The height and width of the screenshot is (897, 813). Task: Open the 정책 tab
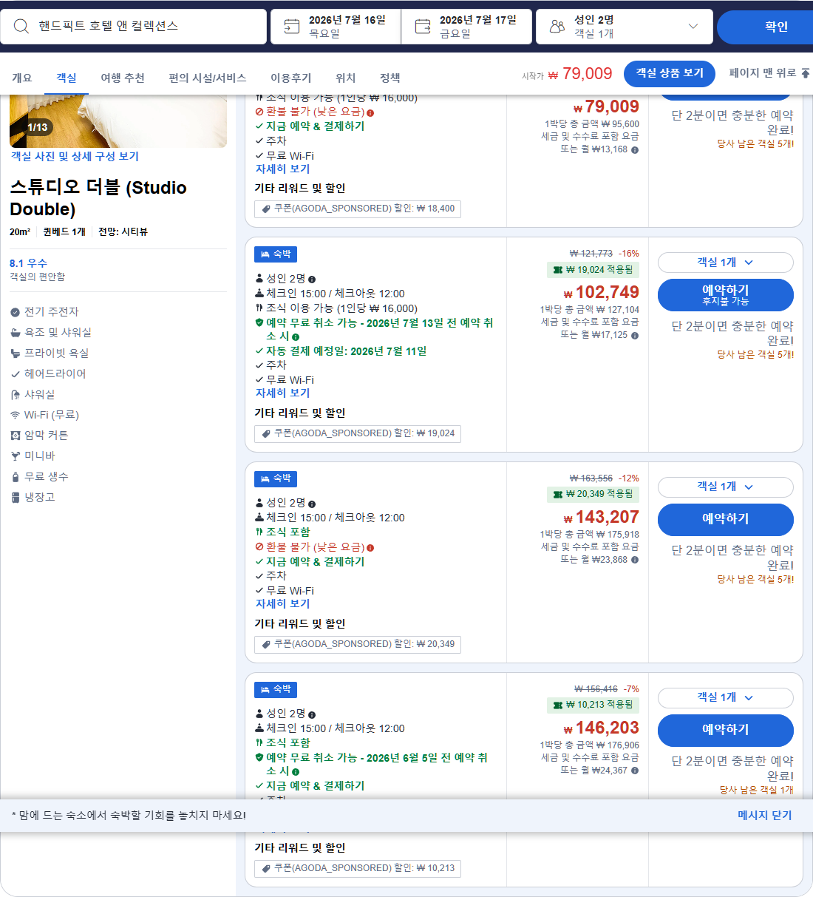[x=390, y=78]
